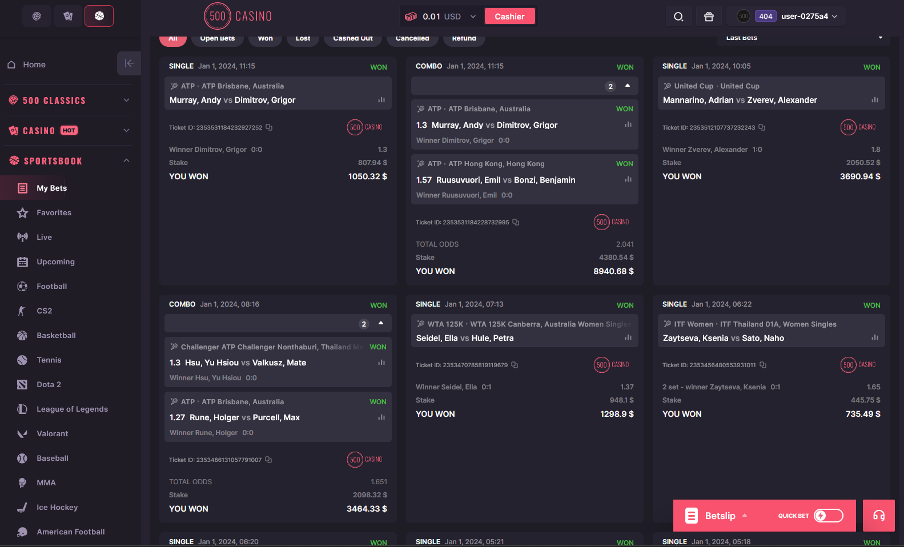The height and width of the screenshot is (547, 904).
Task: Open the gift rewards icon
Action: tap(709, 17)
